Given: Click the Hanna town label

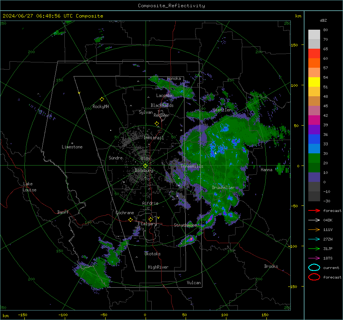Looking at the screenshot, I should (266, 170).
